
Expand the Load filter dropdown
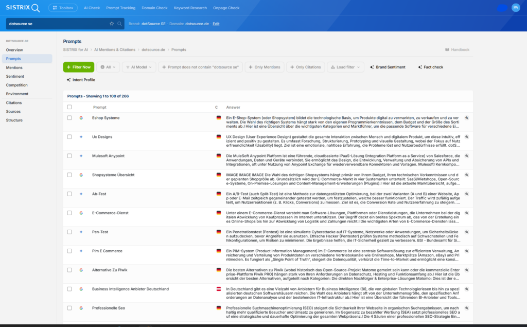(345, 67)
